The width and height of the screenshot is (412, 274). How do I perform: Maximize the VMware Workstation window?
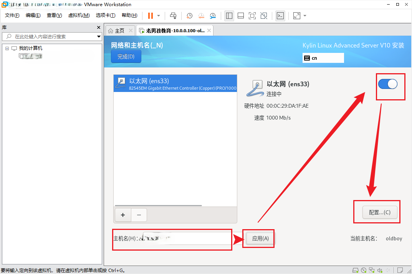tap(397, 5)
